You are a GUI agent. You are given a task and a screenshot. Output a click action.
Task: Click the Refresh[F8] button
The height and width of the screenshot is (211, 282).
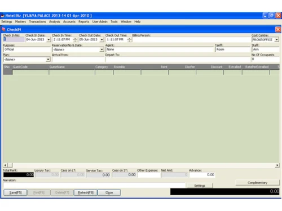[x=86, y=192]
